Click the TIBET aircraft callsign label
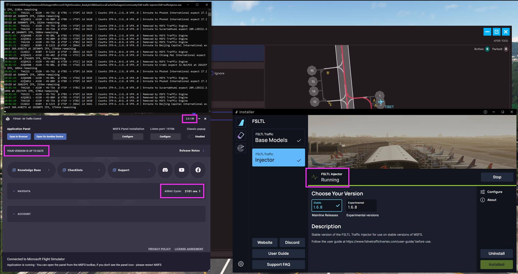 (x=389, y=107)
